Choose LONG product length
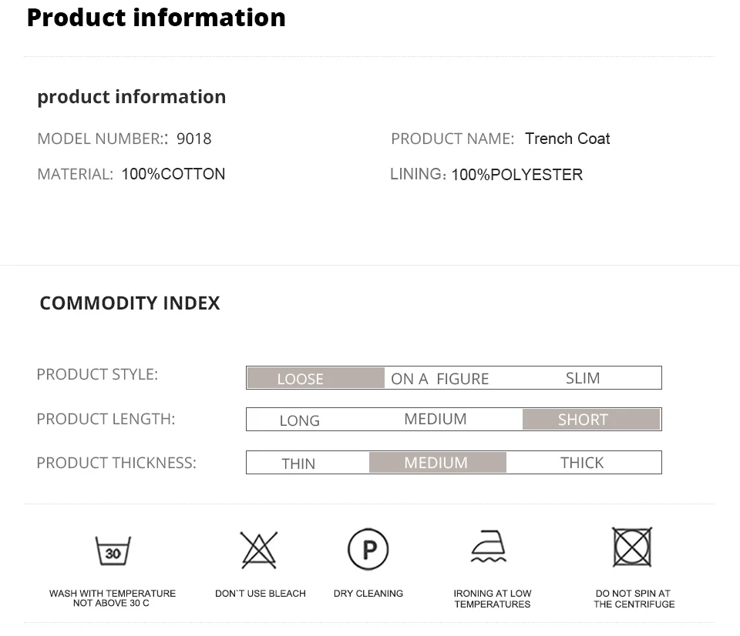Screen dimensions: 740x636 tap(299, 420)
